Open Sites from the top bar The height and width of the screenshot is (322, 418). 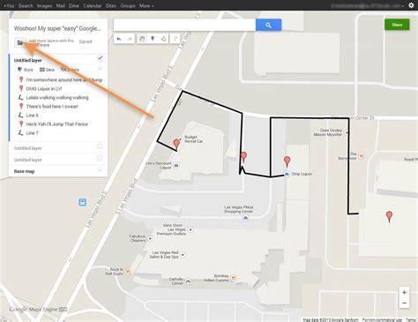click(111, 5)
